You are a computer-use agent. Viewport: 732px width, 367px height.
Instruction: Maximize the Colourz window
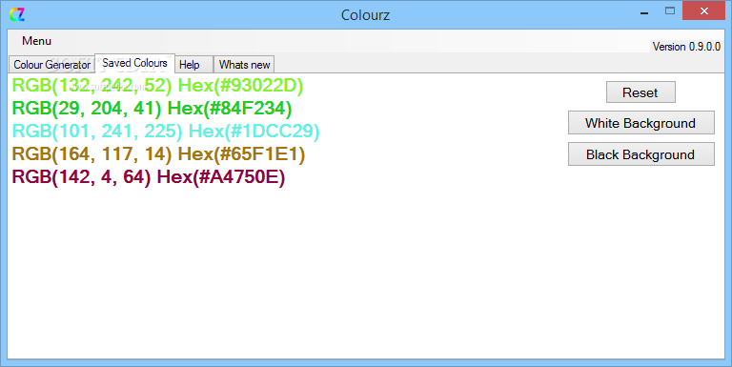coord(670,11)
